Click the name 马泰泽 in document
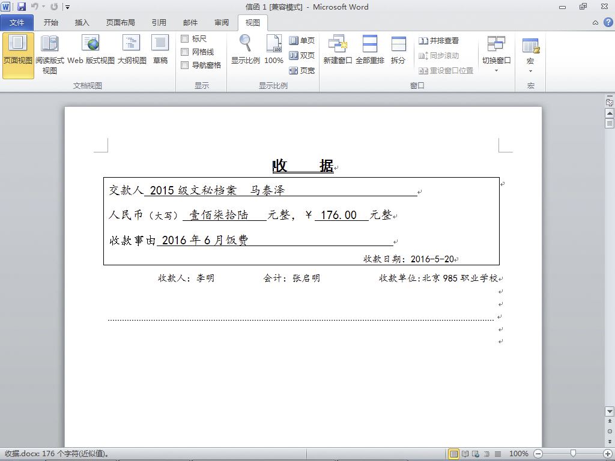 pyautogui.click(x=267, y=190)
